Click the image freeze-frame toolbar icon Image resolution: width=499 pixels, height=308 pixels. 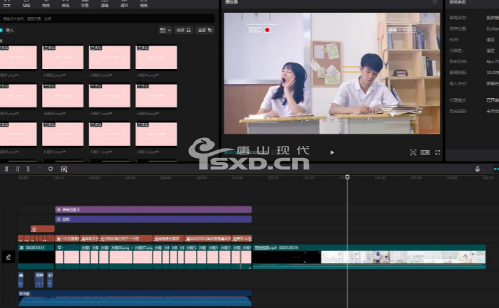64,169
